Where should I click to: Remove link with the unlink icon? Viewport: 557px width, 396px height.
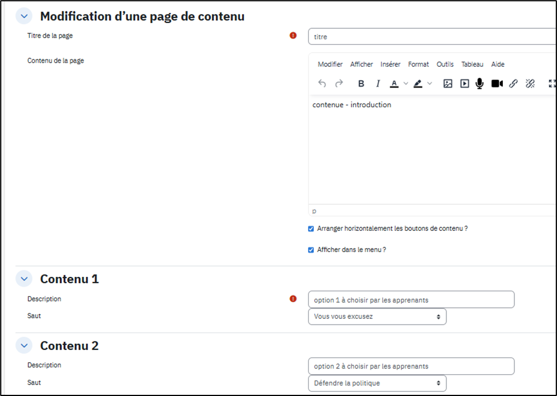tap(530, 83)
